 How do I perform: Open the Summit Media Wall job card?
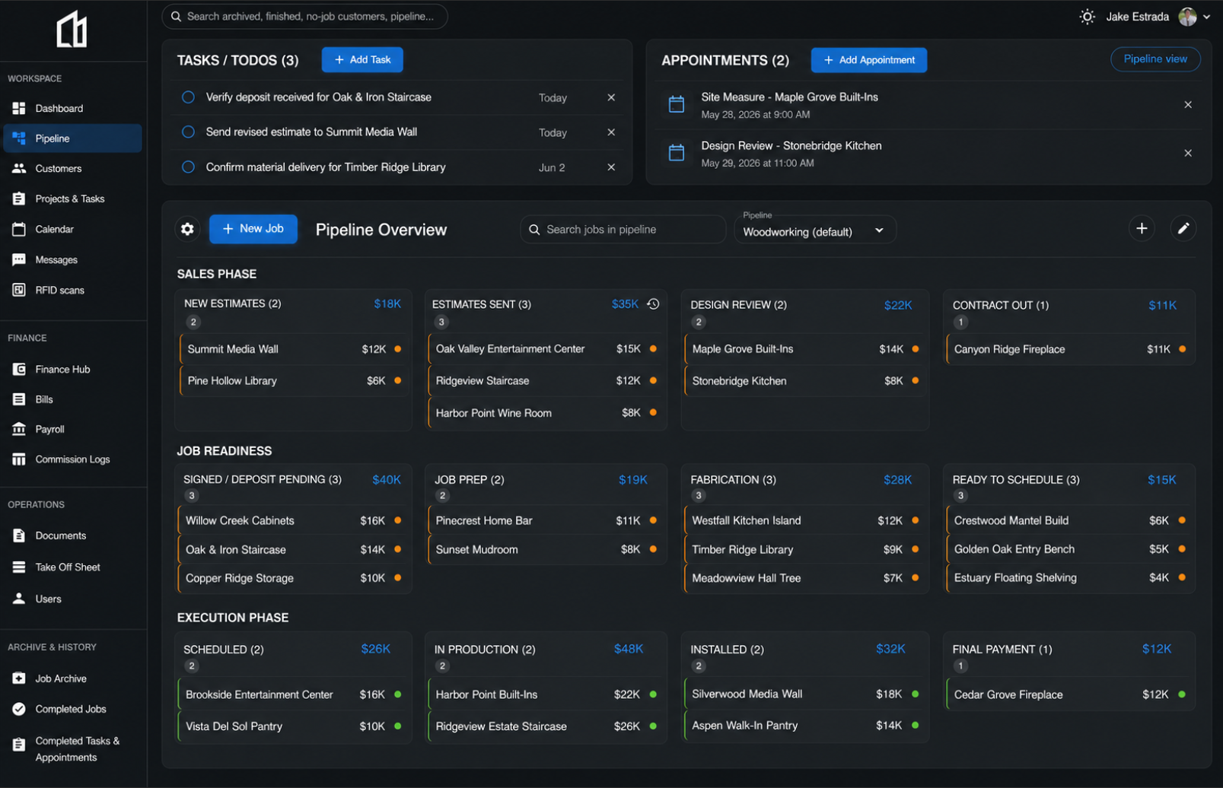(294, 349)
